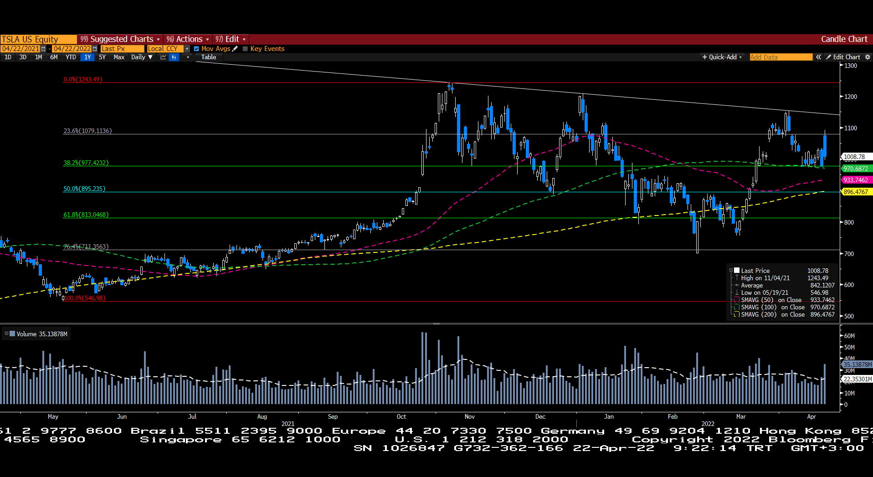Click the Last Price white color swatch

737,271
